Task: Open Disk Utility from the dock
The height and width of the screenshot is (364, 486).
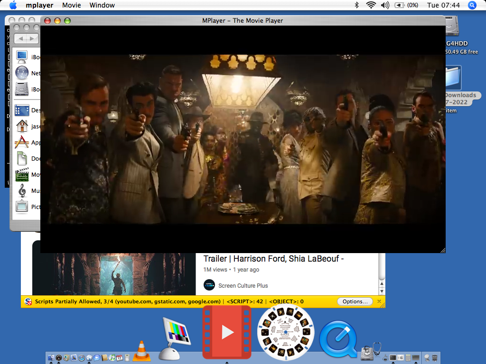Action: (371, 351)
